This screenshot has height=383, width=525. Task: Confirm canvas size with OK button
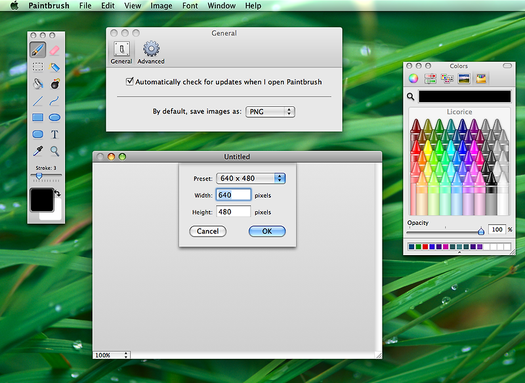(x=266, y=232)
